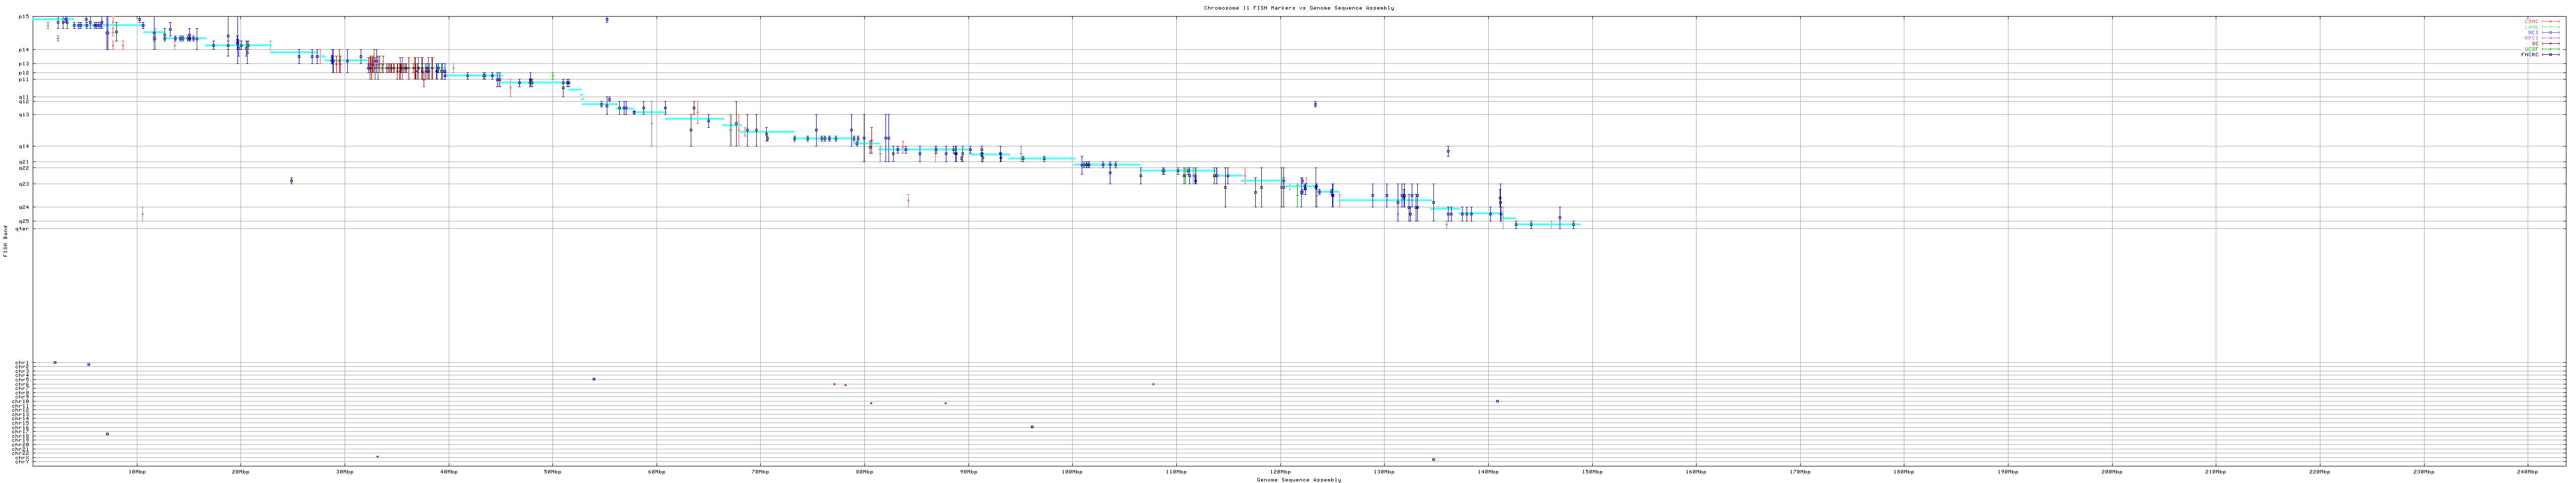Click the blue outlier marker near 25Mbp at q23
The image size is (2576, 483).
point(291,181)
